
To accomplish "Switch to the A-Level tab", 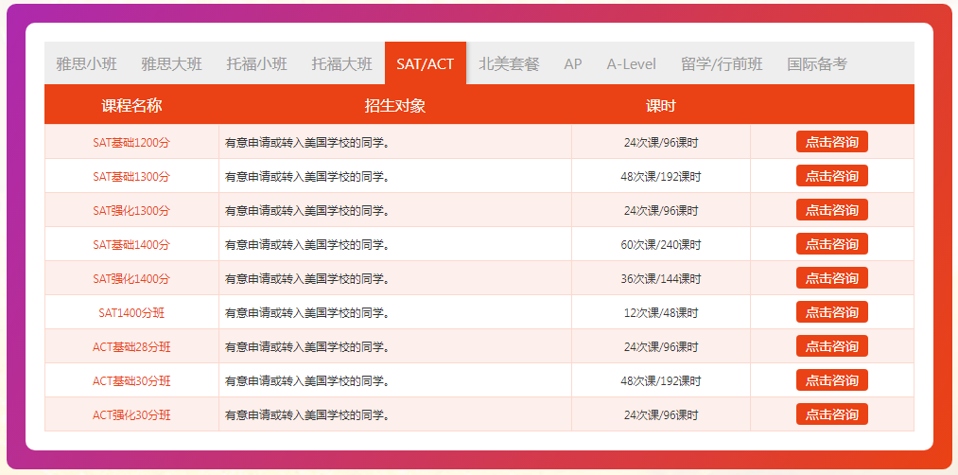I will click(x=631, y=64).
